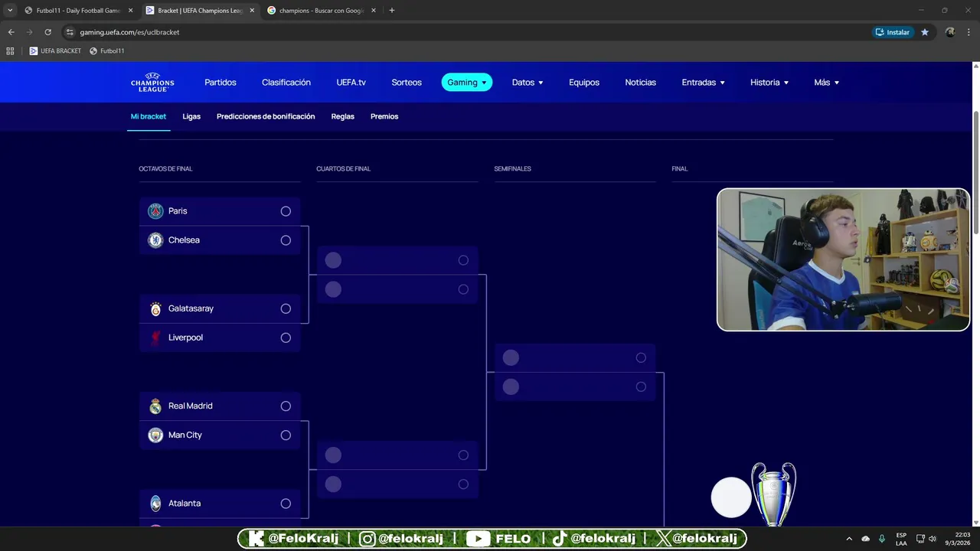Click the ESP LAA language indicator
The width and height of the screenshot is (980, 551).
[901, 539]
